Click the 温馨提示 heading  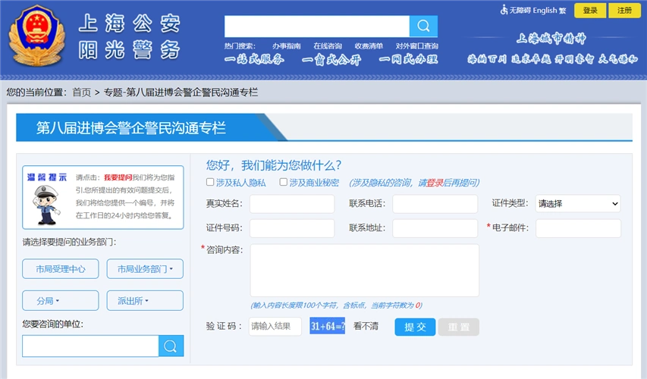tap(46, 177)
